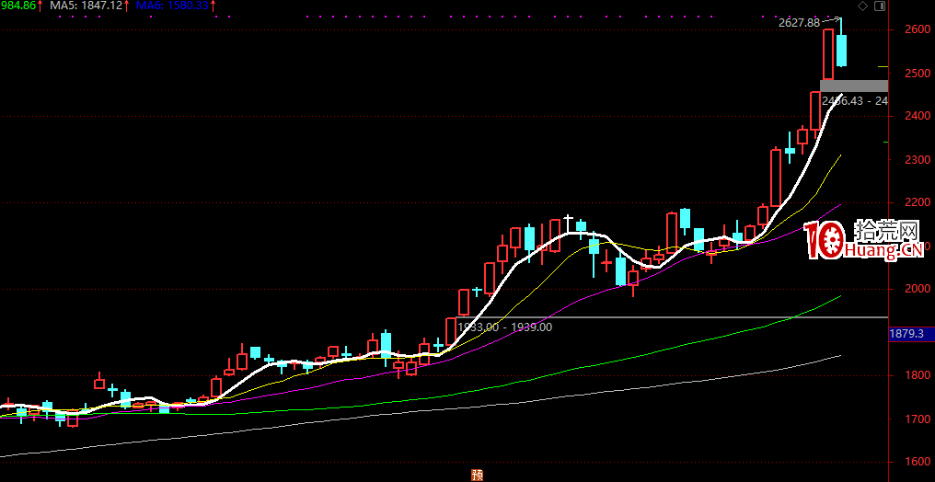Click the 1600 price axis label
The width and height of the screenshot is (935, 482).
point(916,462)
